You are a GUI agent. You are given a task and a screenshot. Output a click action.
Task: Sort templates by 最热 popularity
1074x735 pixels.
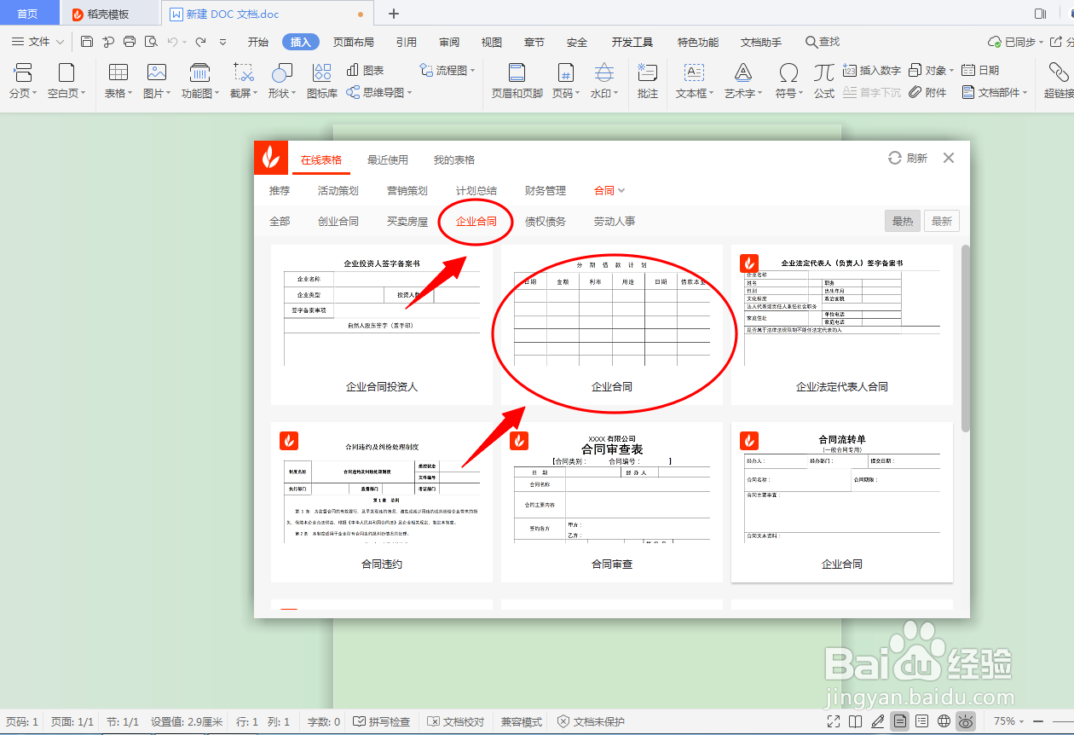[902, 220]
